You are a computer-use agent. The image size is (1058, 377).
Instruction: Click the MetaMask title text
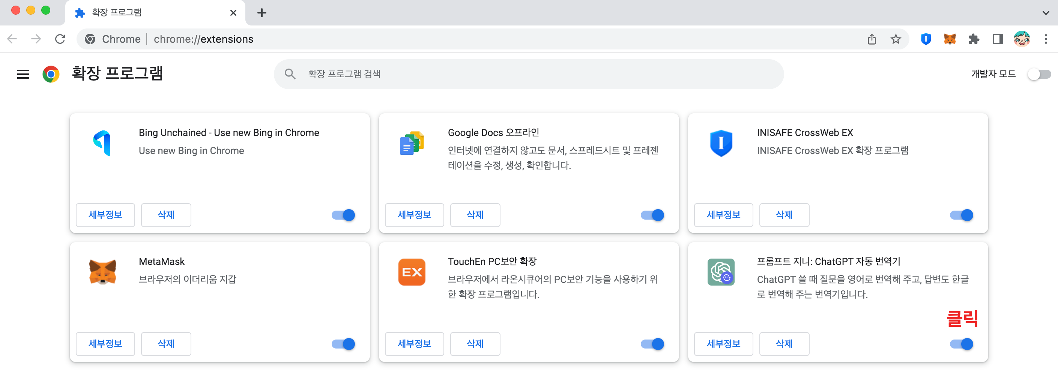point(162,261)
